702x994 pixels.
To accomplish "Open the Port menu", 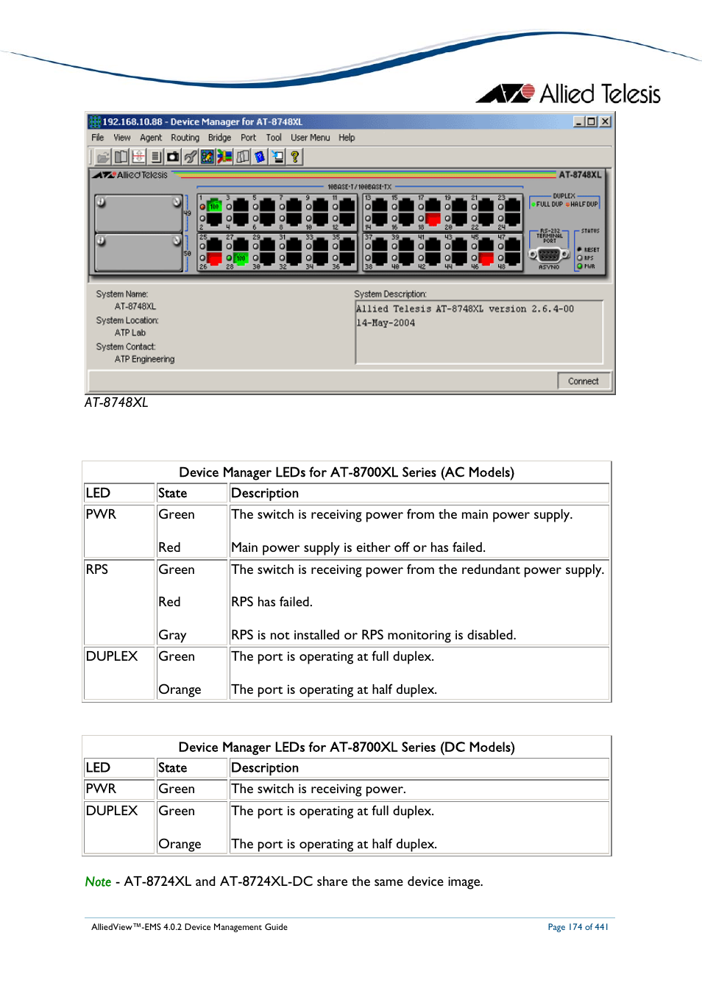I will 249,138.
